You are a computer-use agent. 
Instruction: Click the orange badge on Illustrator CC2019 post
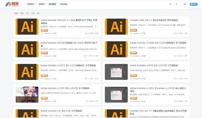pos(44,76)
